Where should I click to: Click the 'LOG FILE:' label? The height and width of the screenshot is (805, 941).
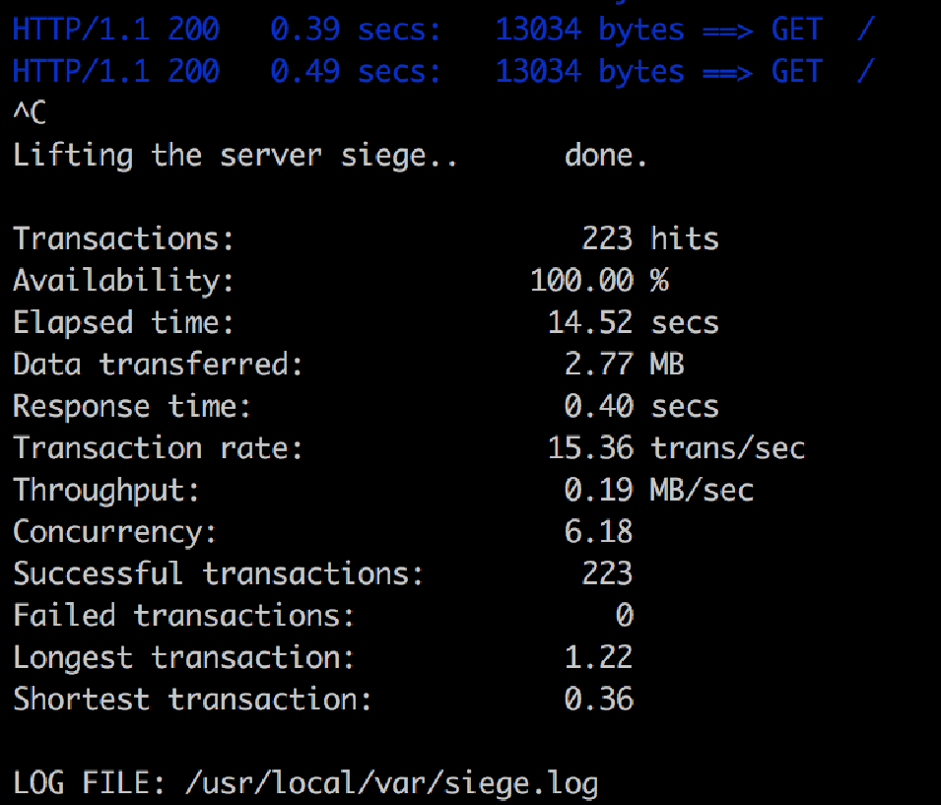pos(89,782)
